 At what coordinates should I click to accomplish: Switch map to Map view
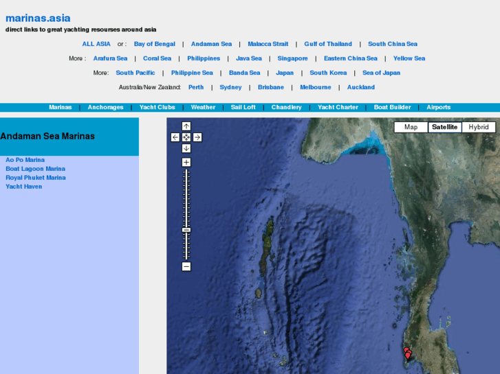[411, 127]
